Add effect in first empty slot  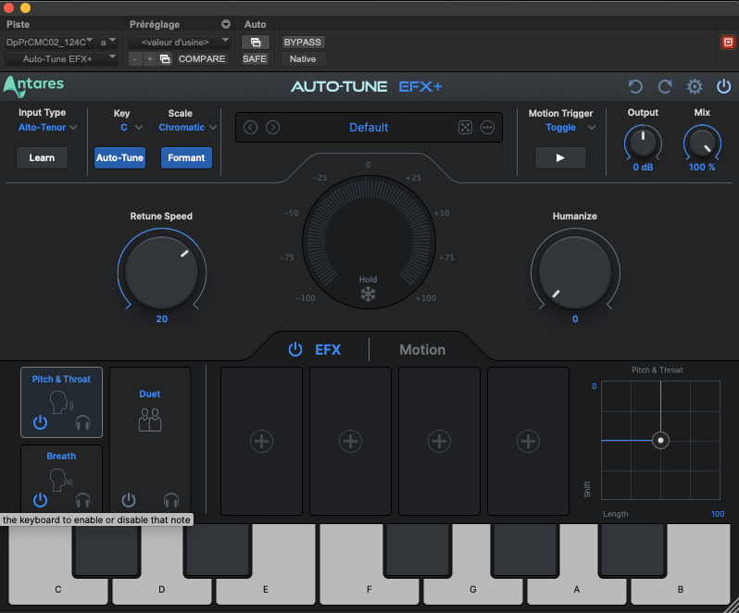pos(261,441)
